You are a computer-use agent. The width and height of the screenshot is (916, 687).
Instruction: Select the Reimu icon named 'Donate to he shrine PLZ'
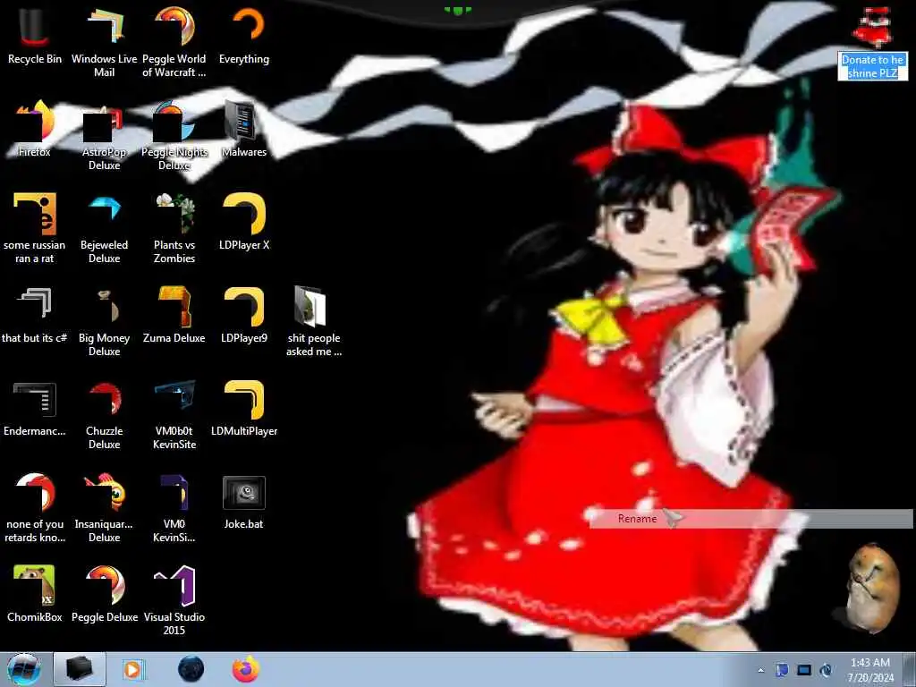click(873, 27)
